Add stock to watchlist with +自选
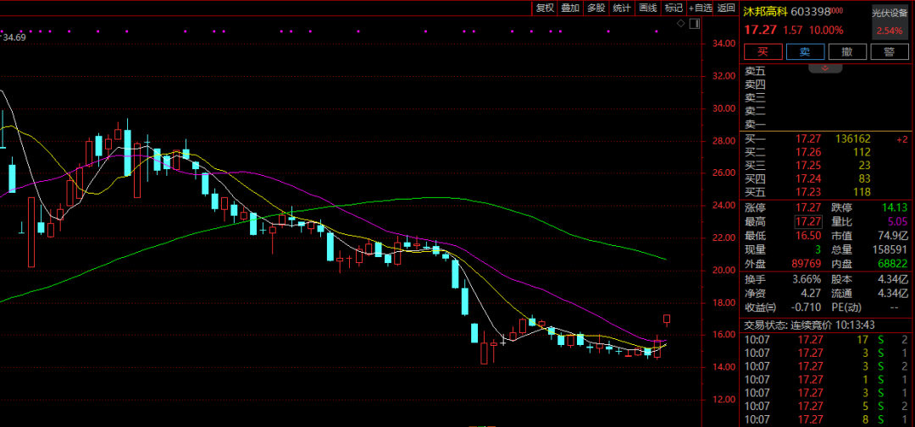The height and width of the screenshot is (427, 915). click(701, 8)
